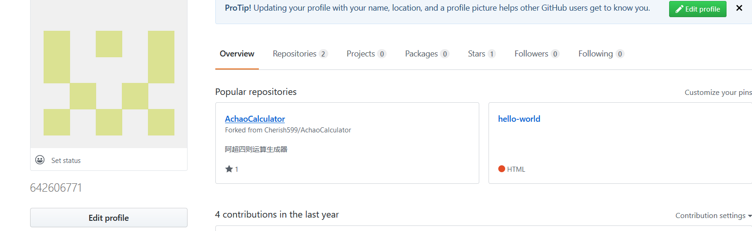Click Customize your pins link

(x=718, y=93)
